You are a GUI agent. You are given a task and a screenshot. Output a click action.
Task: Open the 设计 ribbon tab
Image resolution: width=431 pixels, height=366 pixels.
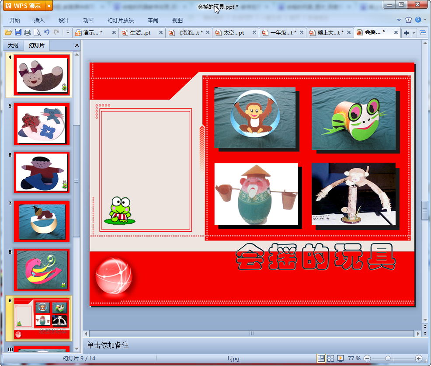[x=63, y=21]
